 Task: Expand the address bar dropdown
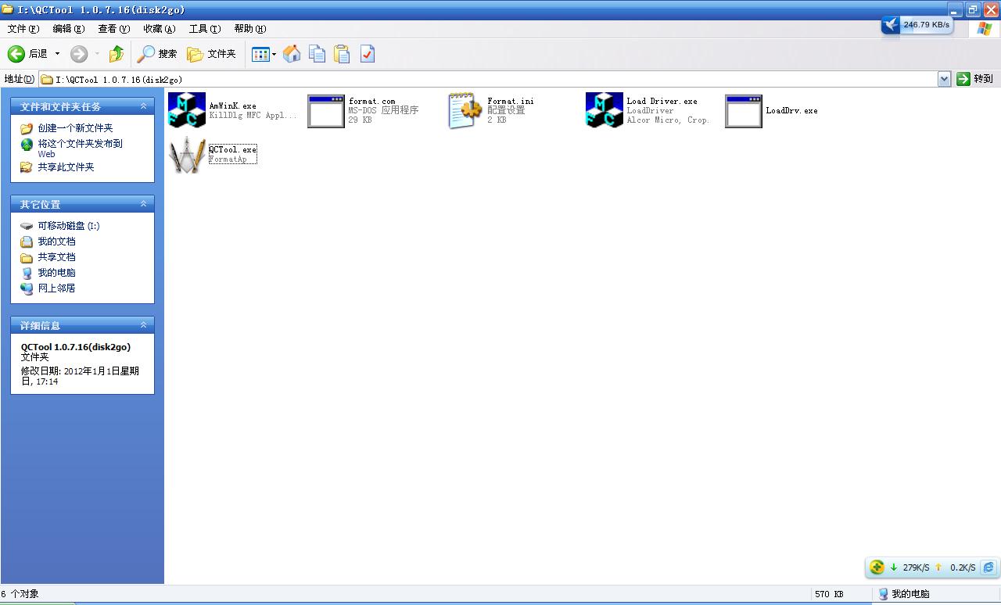point(944,79)
